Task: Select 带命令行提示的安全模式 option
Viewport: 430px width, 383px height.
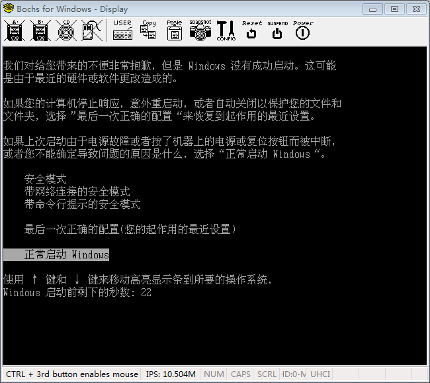Action: pos(82,204)
